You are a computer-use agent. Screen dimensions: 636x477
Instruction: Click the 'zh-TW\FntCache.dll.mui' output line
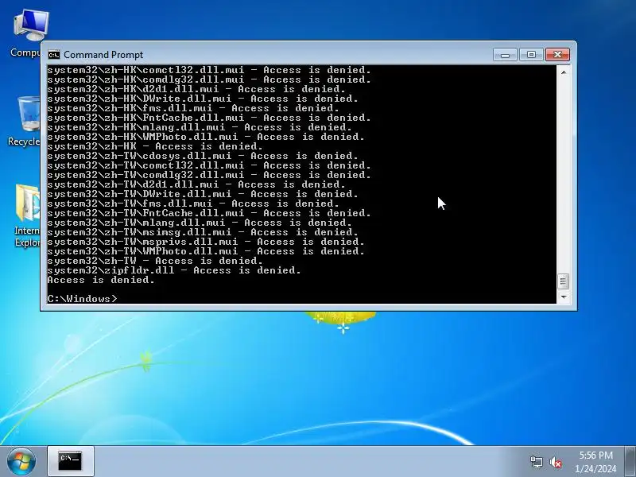pyautogui.click(x=209, y=213)
